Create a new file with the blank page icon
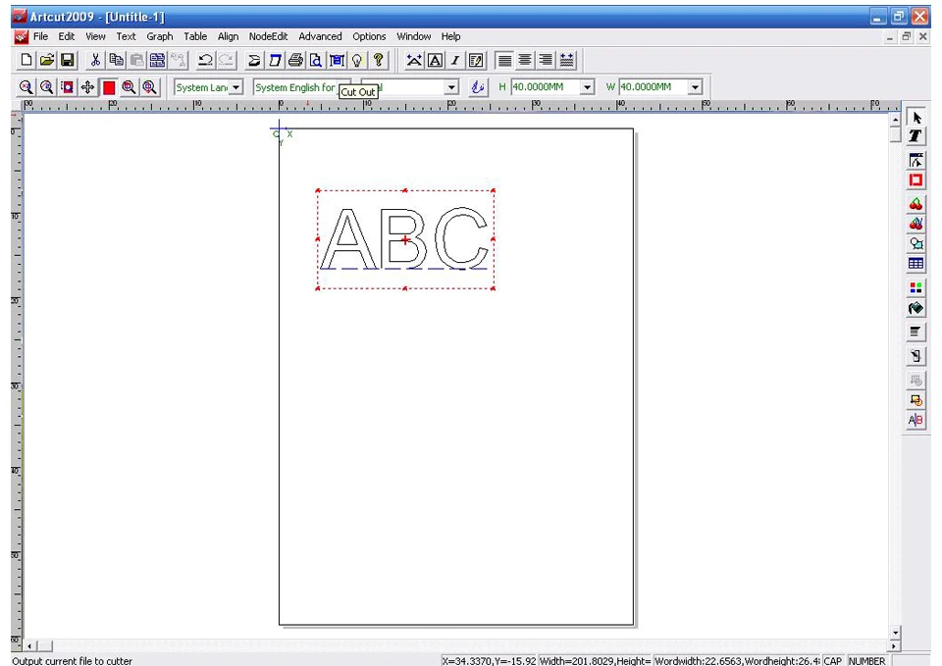Image resolution: width=942 pixels, height=666 pixels. [26, 60]
